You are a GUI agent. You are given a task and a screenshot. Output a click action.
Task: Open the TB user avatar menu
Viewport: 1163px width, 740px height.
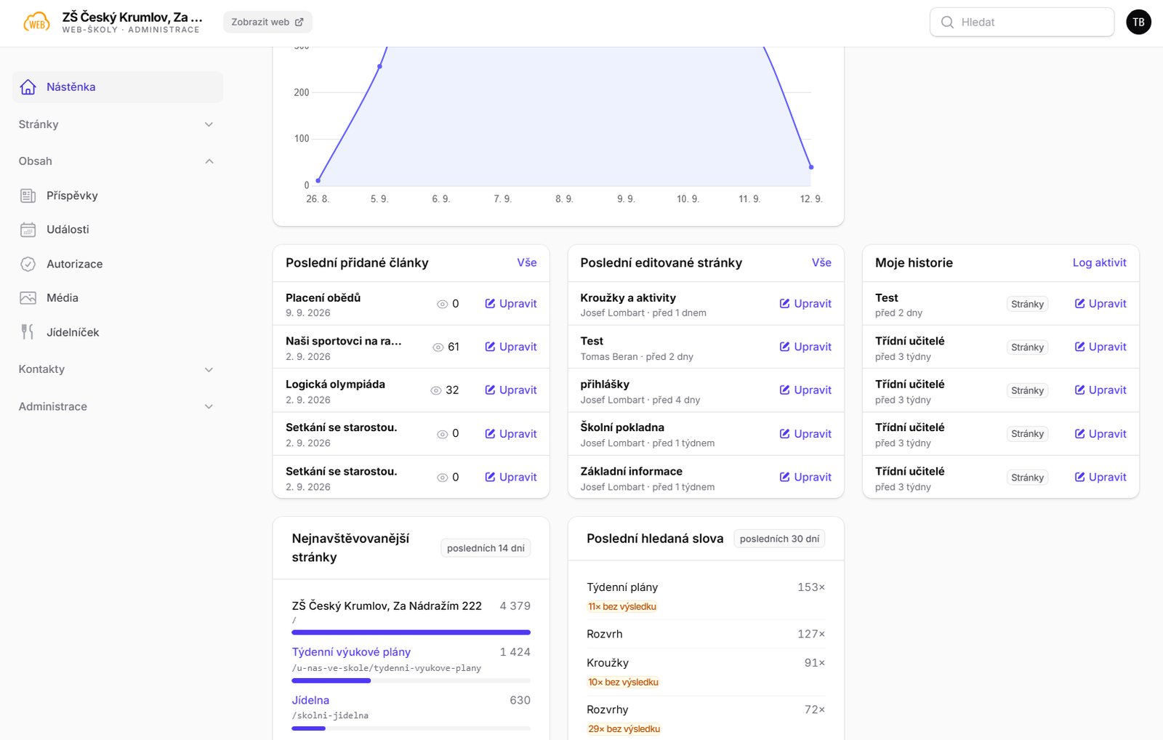pos(1138,22)
